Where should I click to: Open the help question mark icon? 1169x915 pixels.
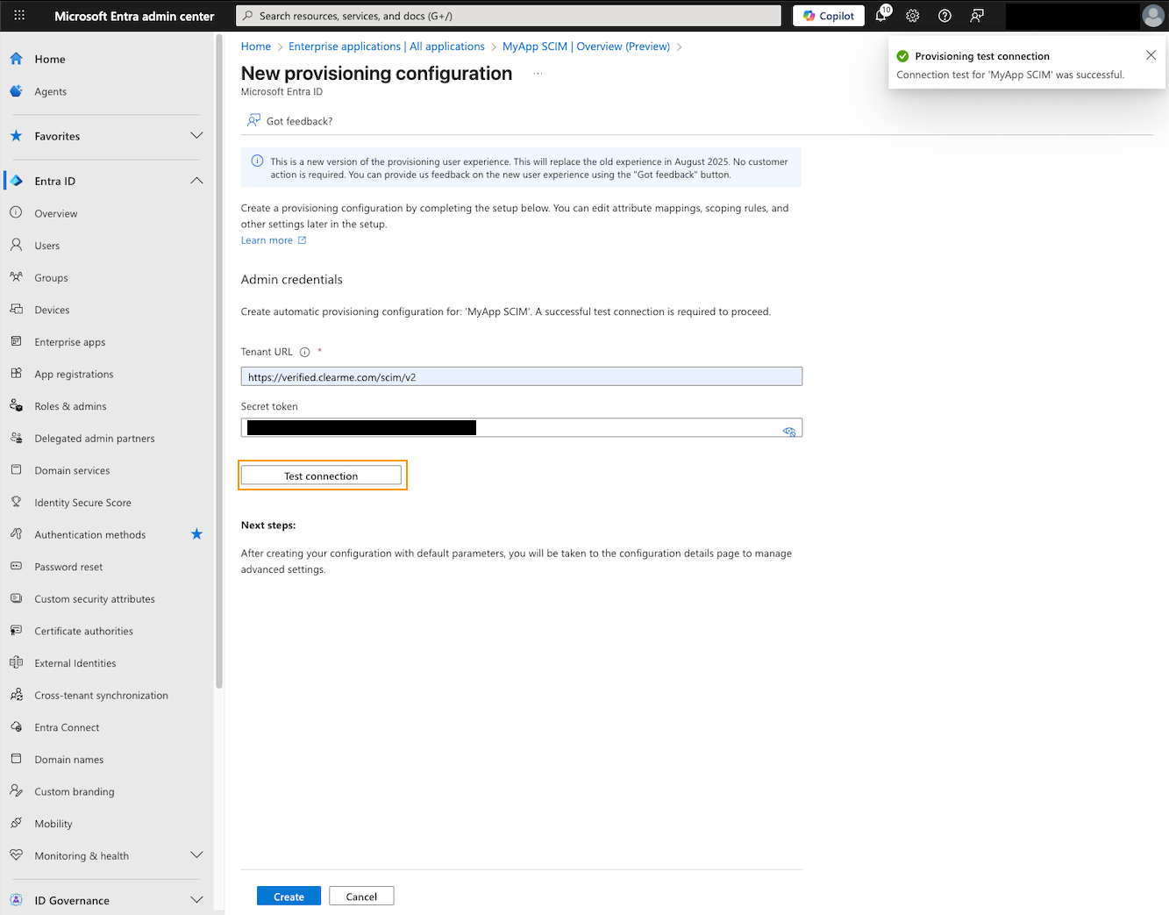point(944,16)
